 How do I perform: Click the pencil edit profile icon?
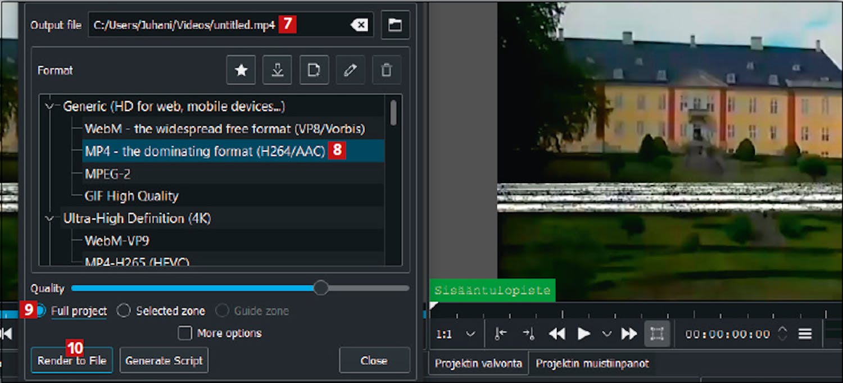[350, 70]
